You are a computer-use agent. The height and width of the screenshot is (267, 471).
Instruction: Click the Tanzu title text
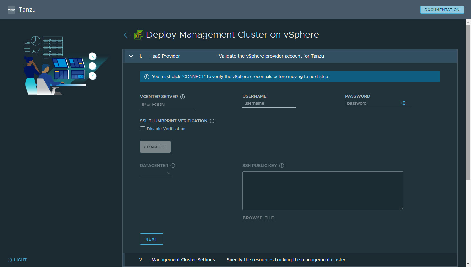click(27, 10)
